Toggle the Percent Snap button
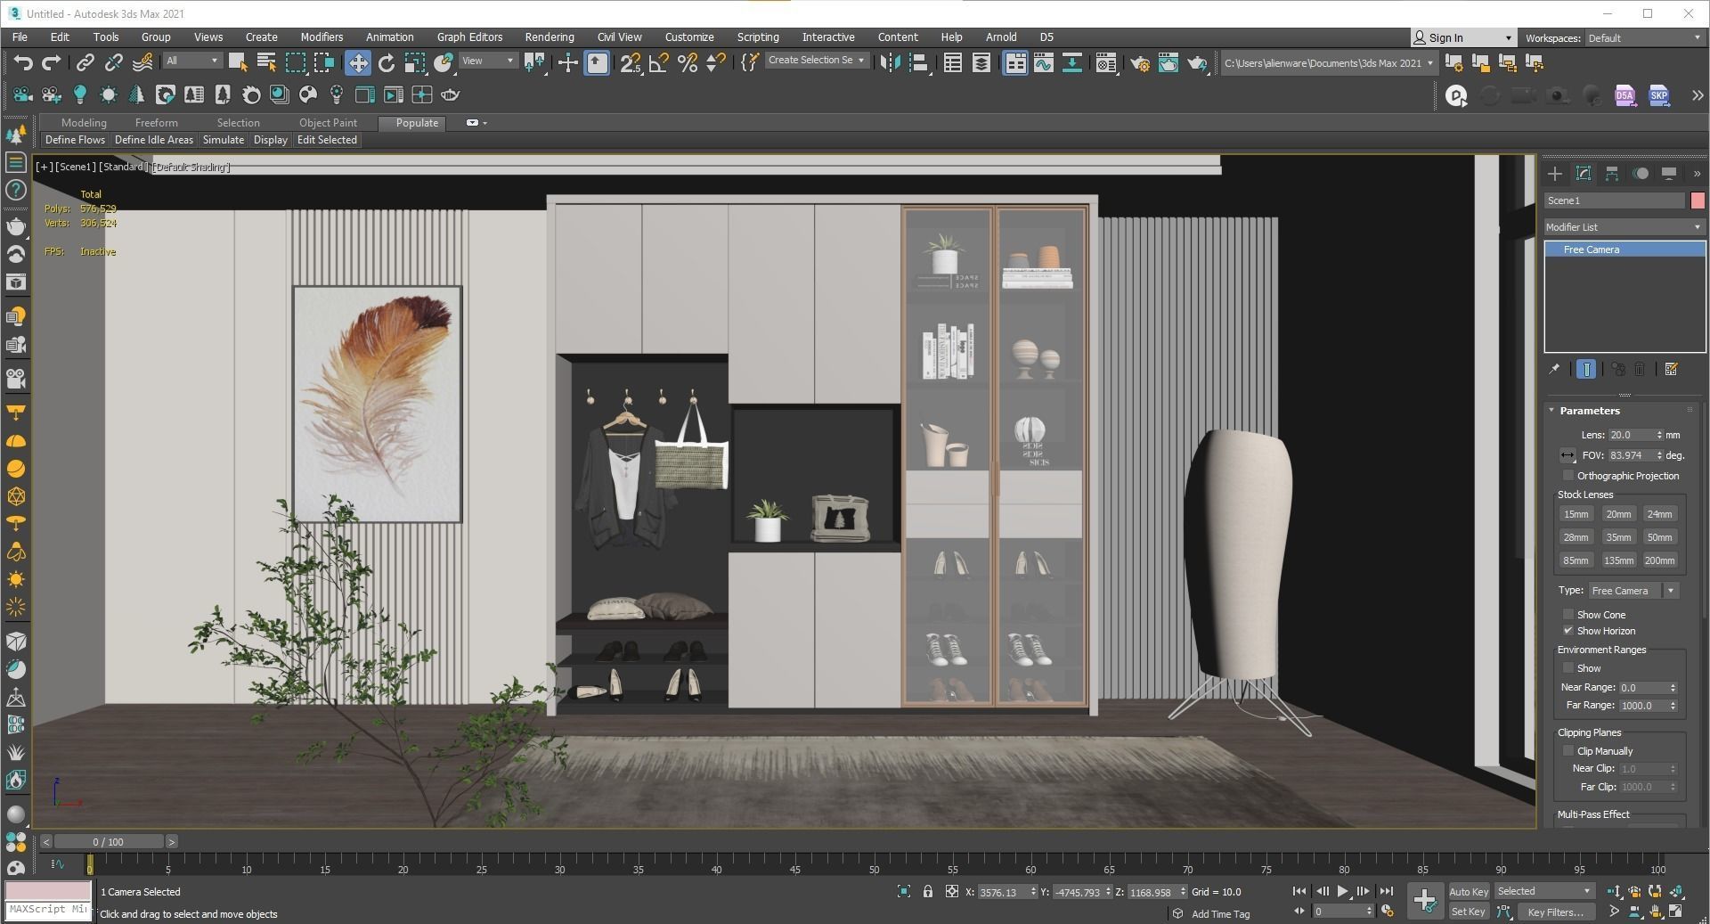Viewport: 1710px width, 924px height. pyautogui.click(x=687, y=62)
